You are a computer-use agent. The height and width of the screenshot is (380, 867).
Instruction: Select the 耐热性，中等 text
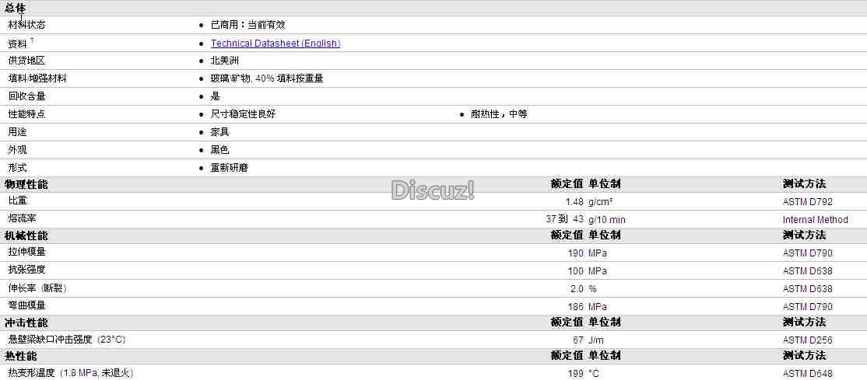(x=500, y=114)
